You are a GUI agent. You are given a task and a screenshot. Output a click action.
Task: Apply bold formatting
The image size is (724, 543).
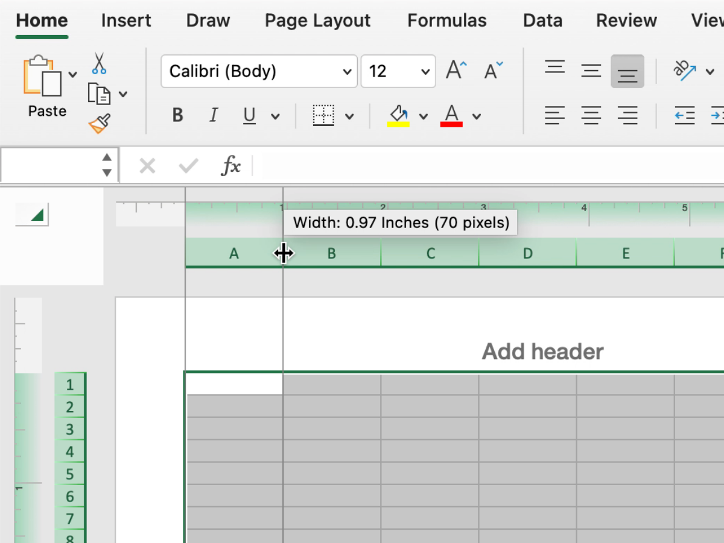tap(177, 115)
